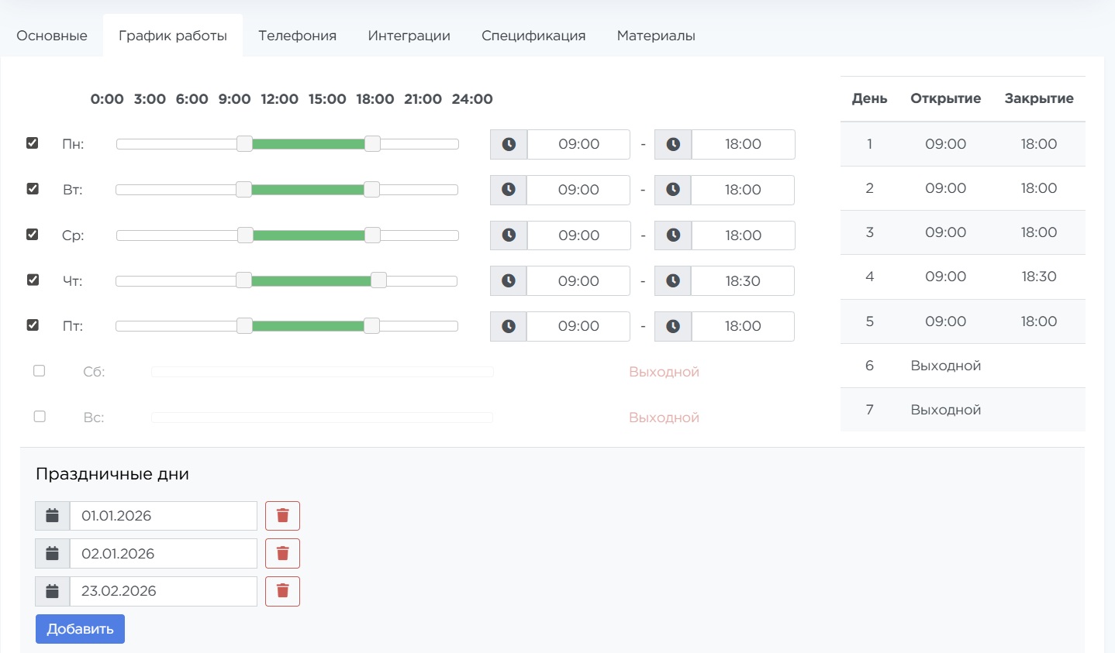
Task: Open the Интеграции tab
Action: [x=409, y=36]
